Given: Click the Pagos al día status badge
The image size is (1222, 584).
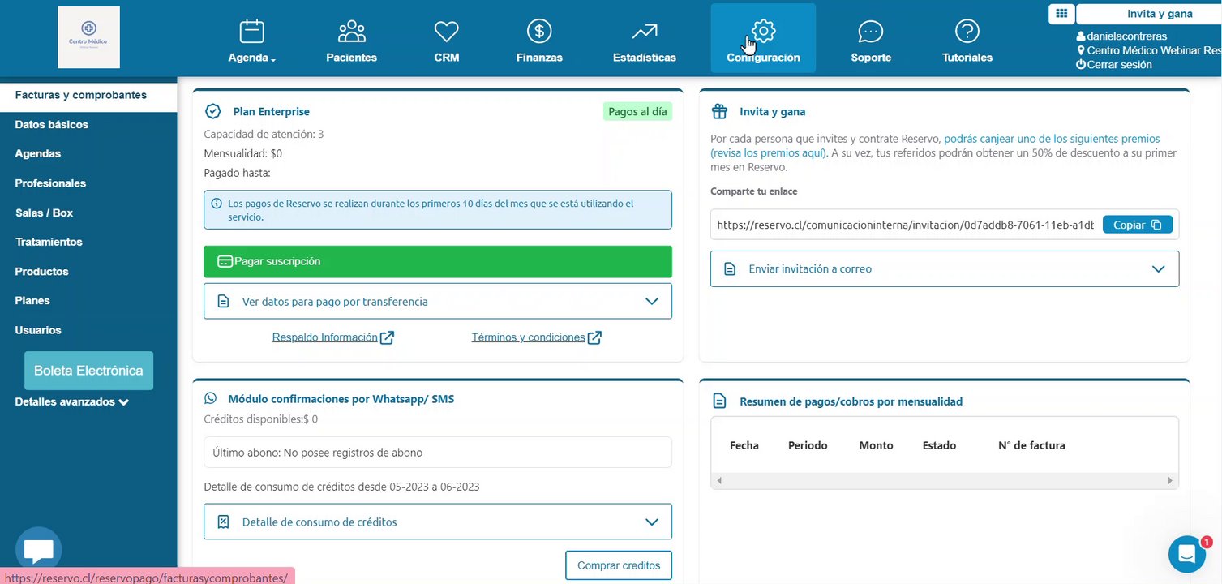Looking at the screenshot, I should tap(637, 112).
